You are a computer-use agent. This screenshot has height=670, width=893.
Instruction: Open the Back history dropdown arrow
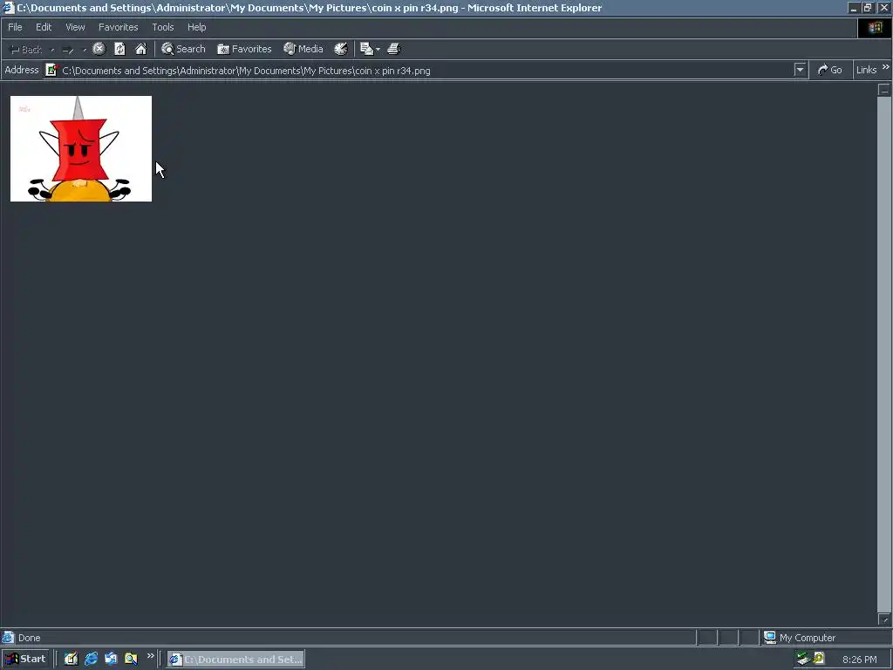coord(52,50)
